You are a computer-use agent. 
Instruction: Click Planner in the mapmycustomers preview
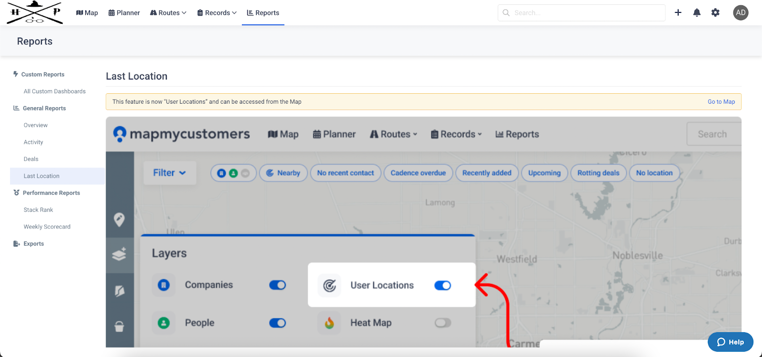334,134
